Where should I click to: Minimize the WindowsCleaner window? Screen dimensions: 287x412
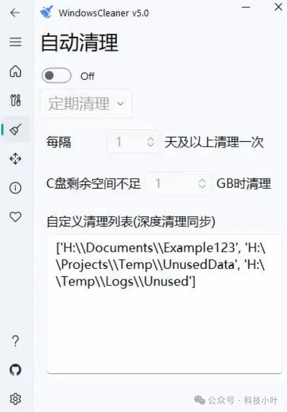pos(245,7)
